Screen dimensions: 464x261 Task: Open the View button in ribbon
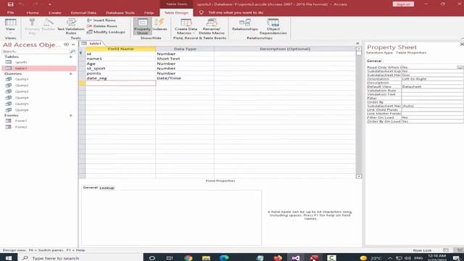coord(10,25)
